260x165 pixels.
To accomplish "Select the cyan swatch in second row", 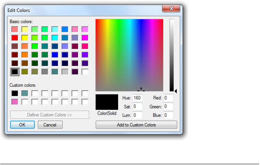I will [55, 38].
